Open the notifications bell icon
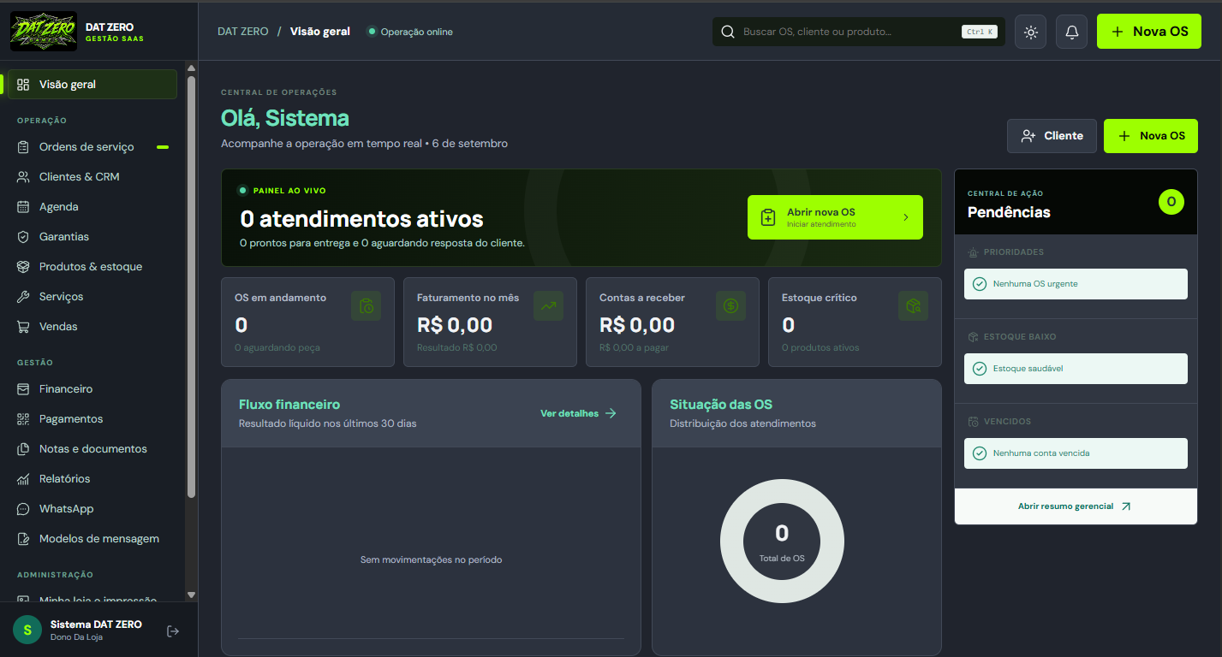Screen dimensions: 1222x657 [1071, 32]
